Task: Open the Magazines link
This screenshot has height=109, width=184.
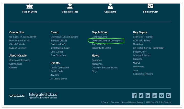Action: [97, 64]
